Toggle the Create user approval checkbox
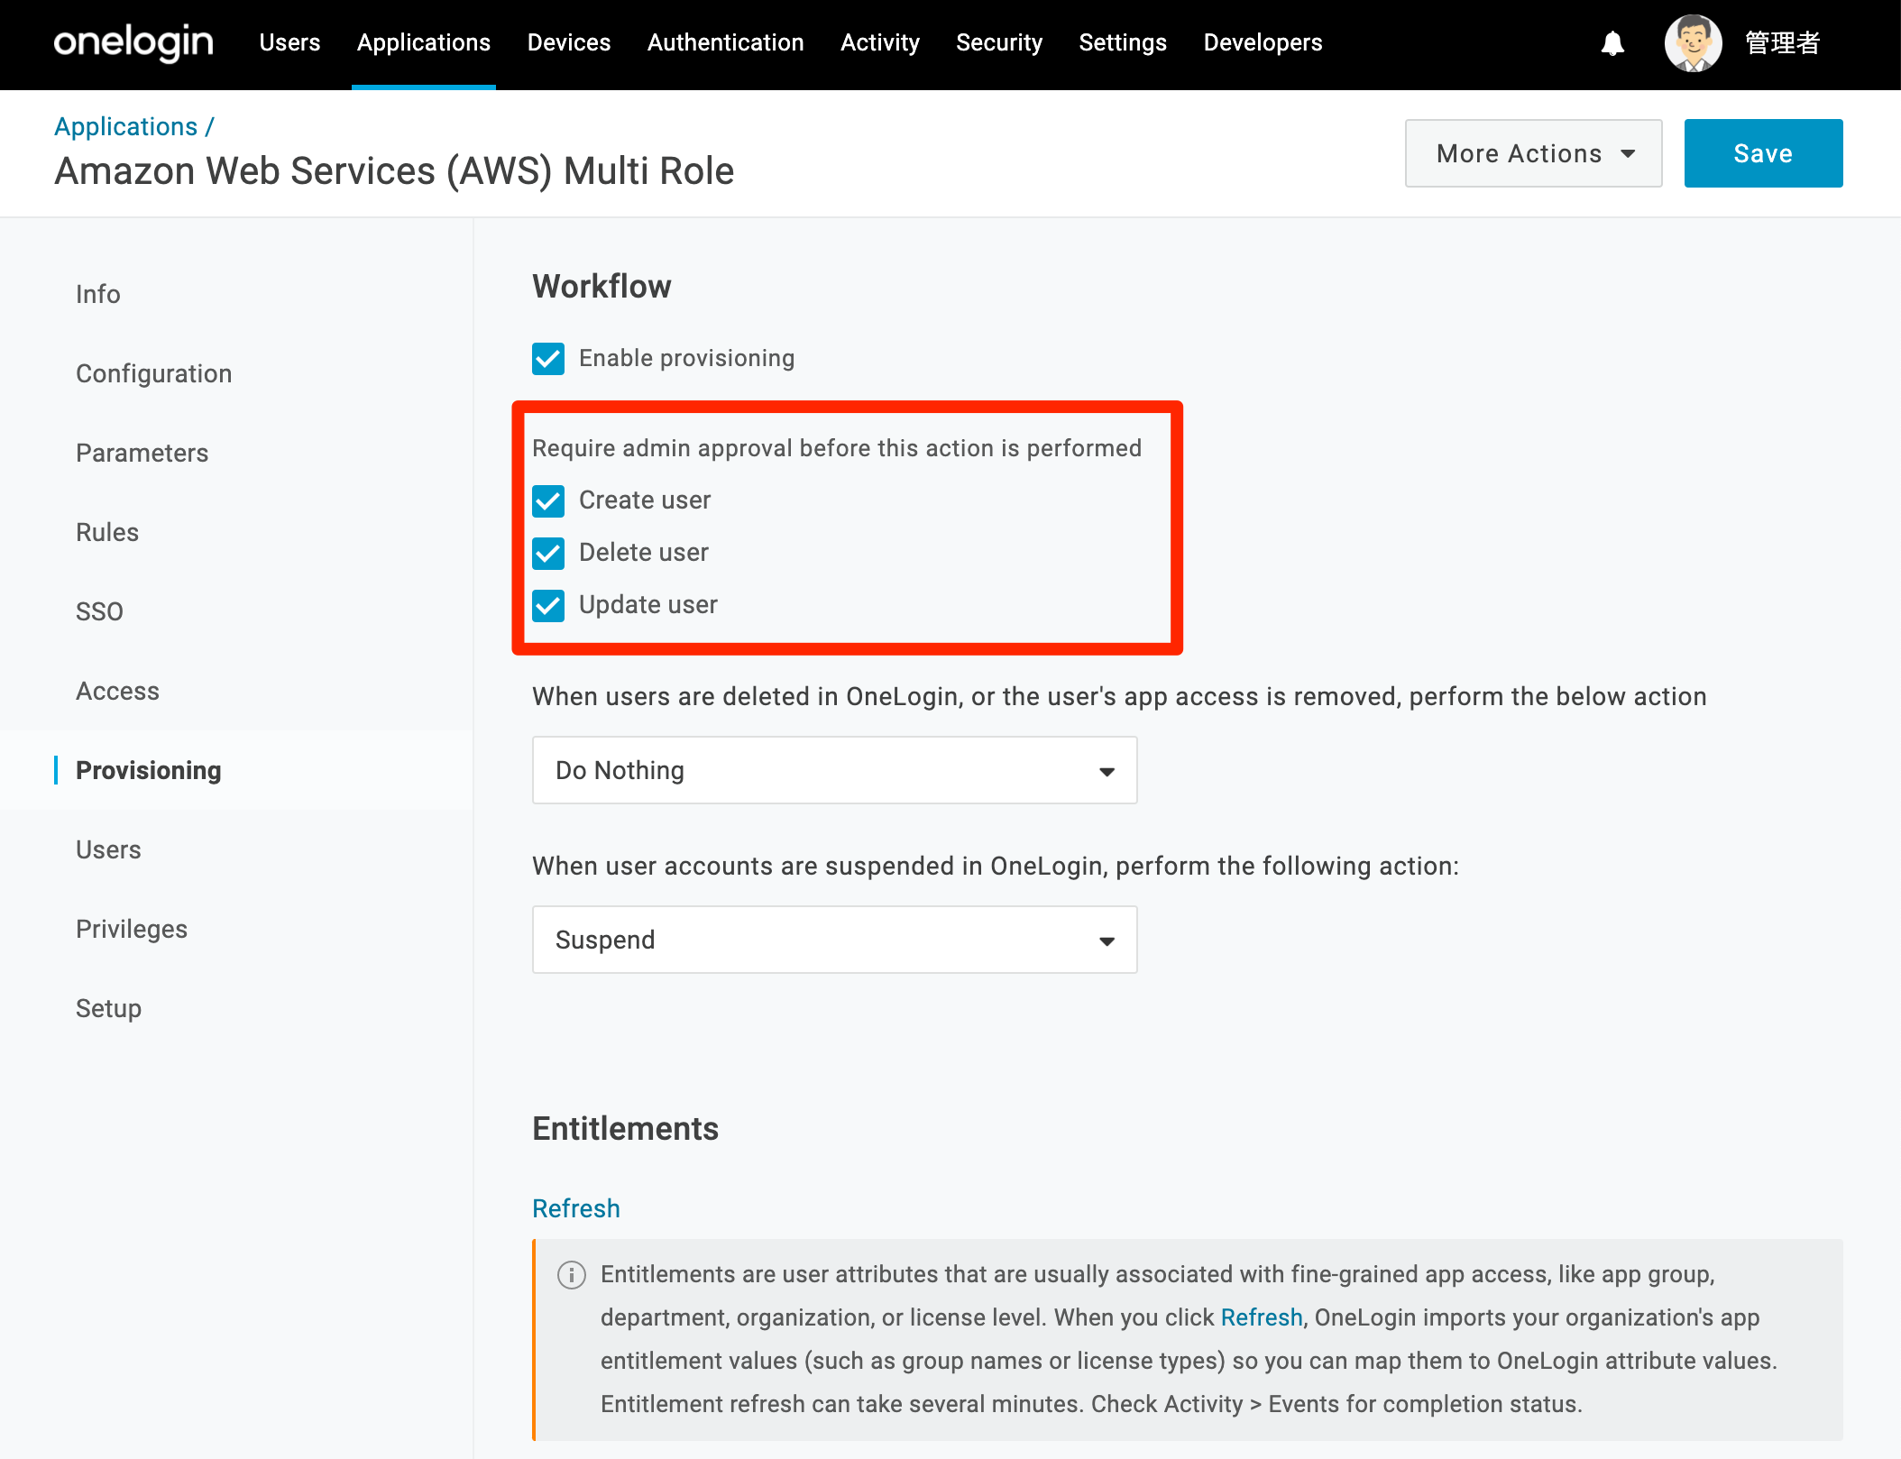1901x1459 pixels. click(x=548, y=500)
